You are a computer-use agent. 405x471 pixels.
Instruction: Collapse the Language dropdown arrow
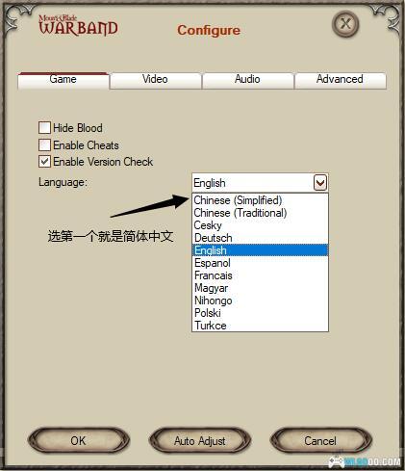tap(320, 183)
